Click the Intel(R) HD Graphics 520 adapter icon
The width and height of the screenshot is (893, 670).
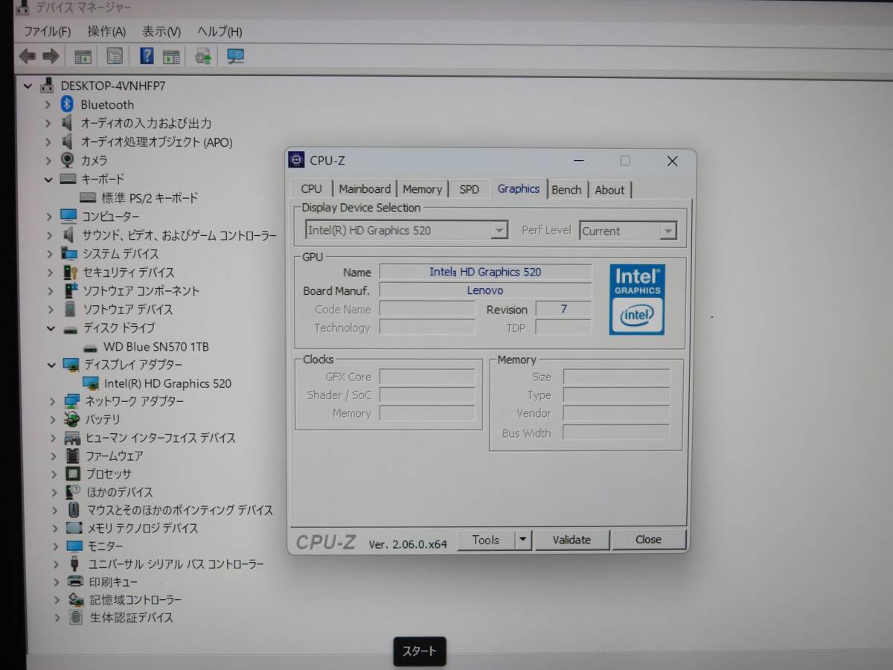[91, 383]
